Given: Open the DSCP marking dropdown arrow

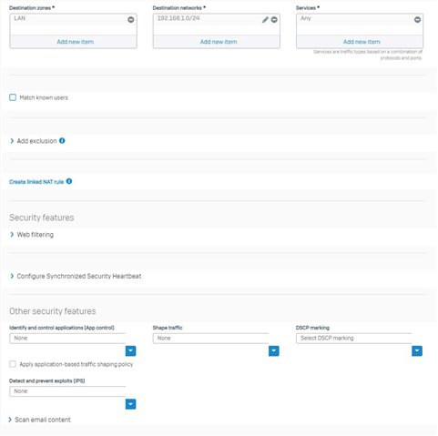Looking at the screenshot, I should [417, 351].
